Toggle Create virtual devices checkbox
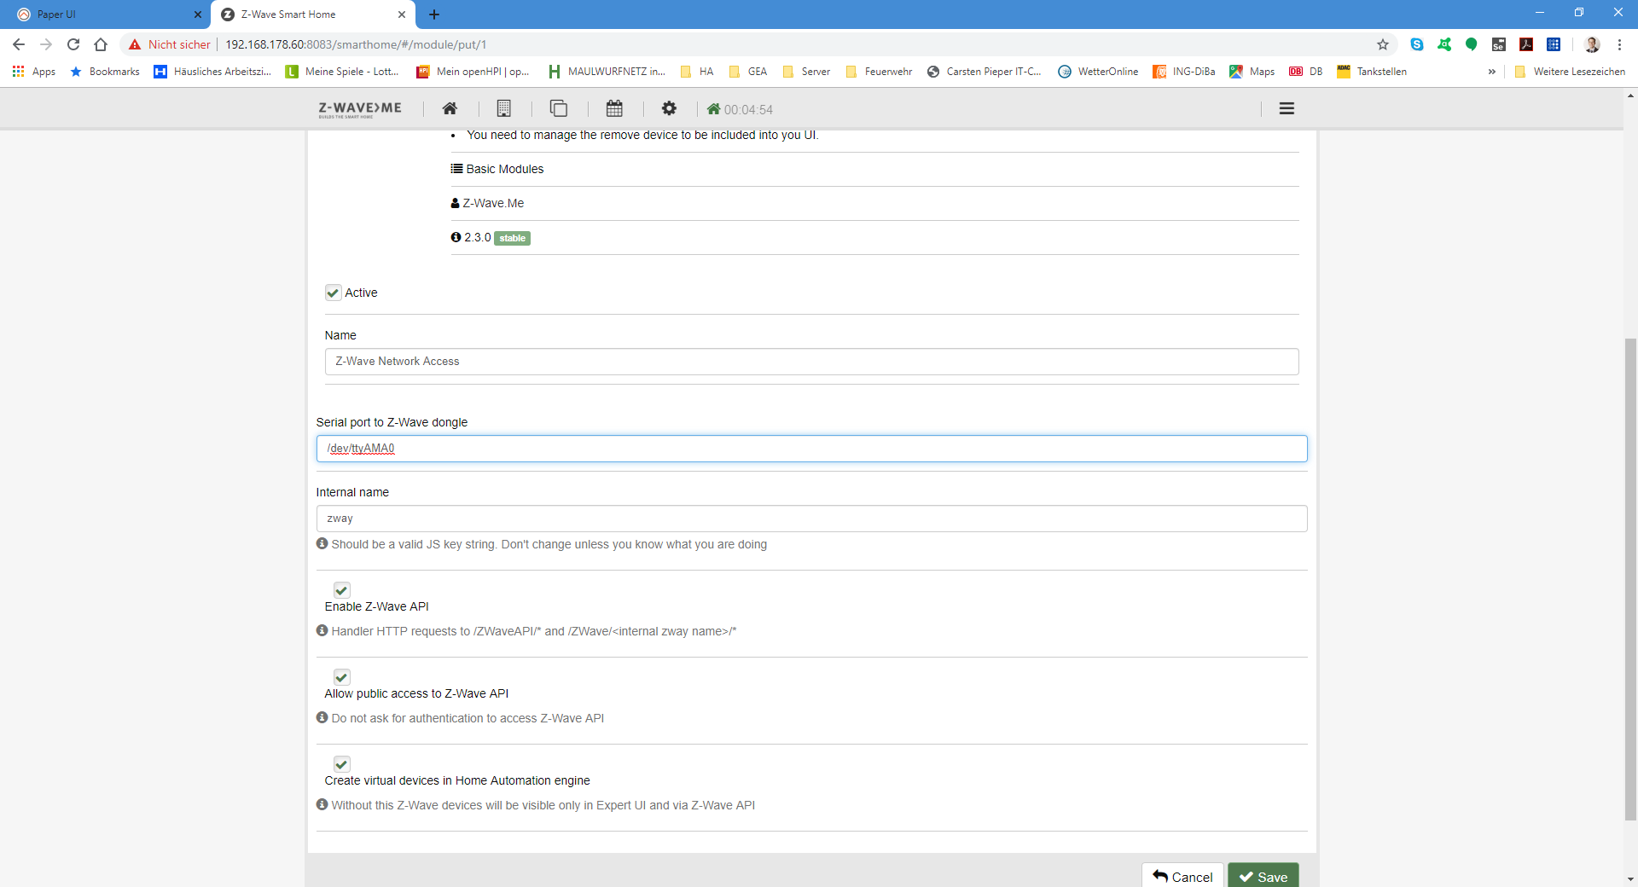 pos(341,764)
